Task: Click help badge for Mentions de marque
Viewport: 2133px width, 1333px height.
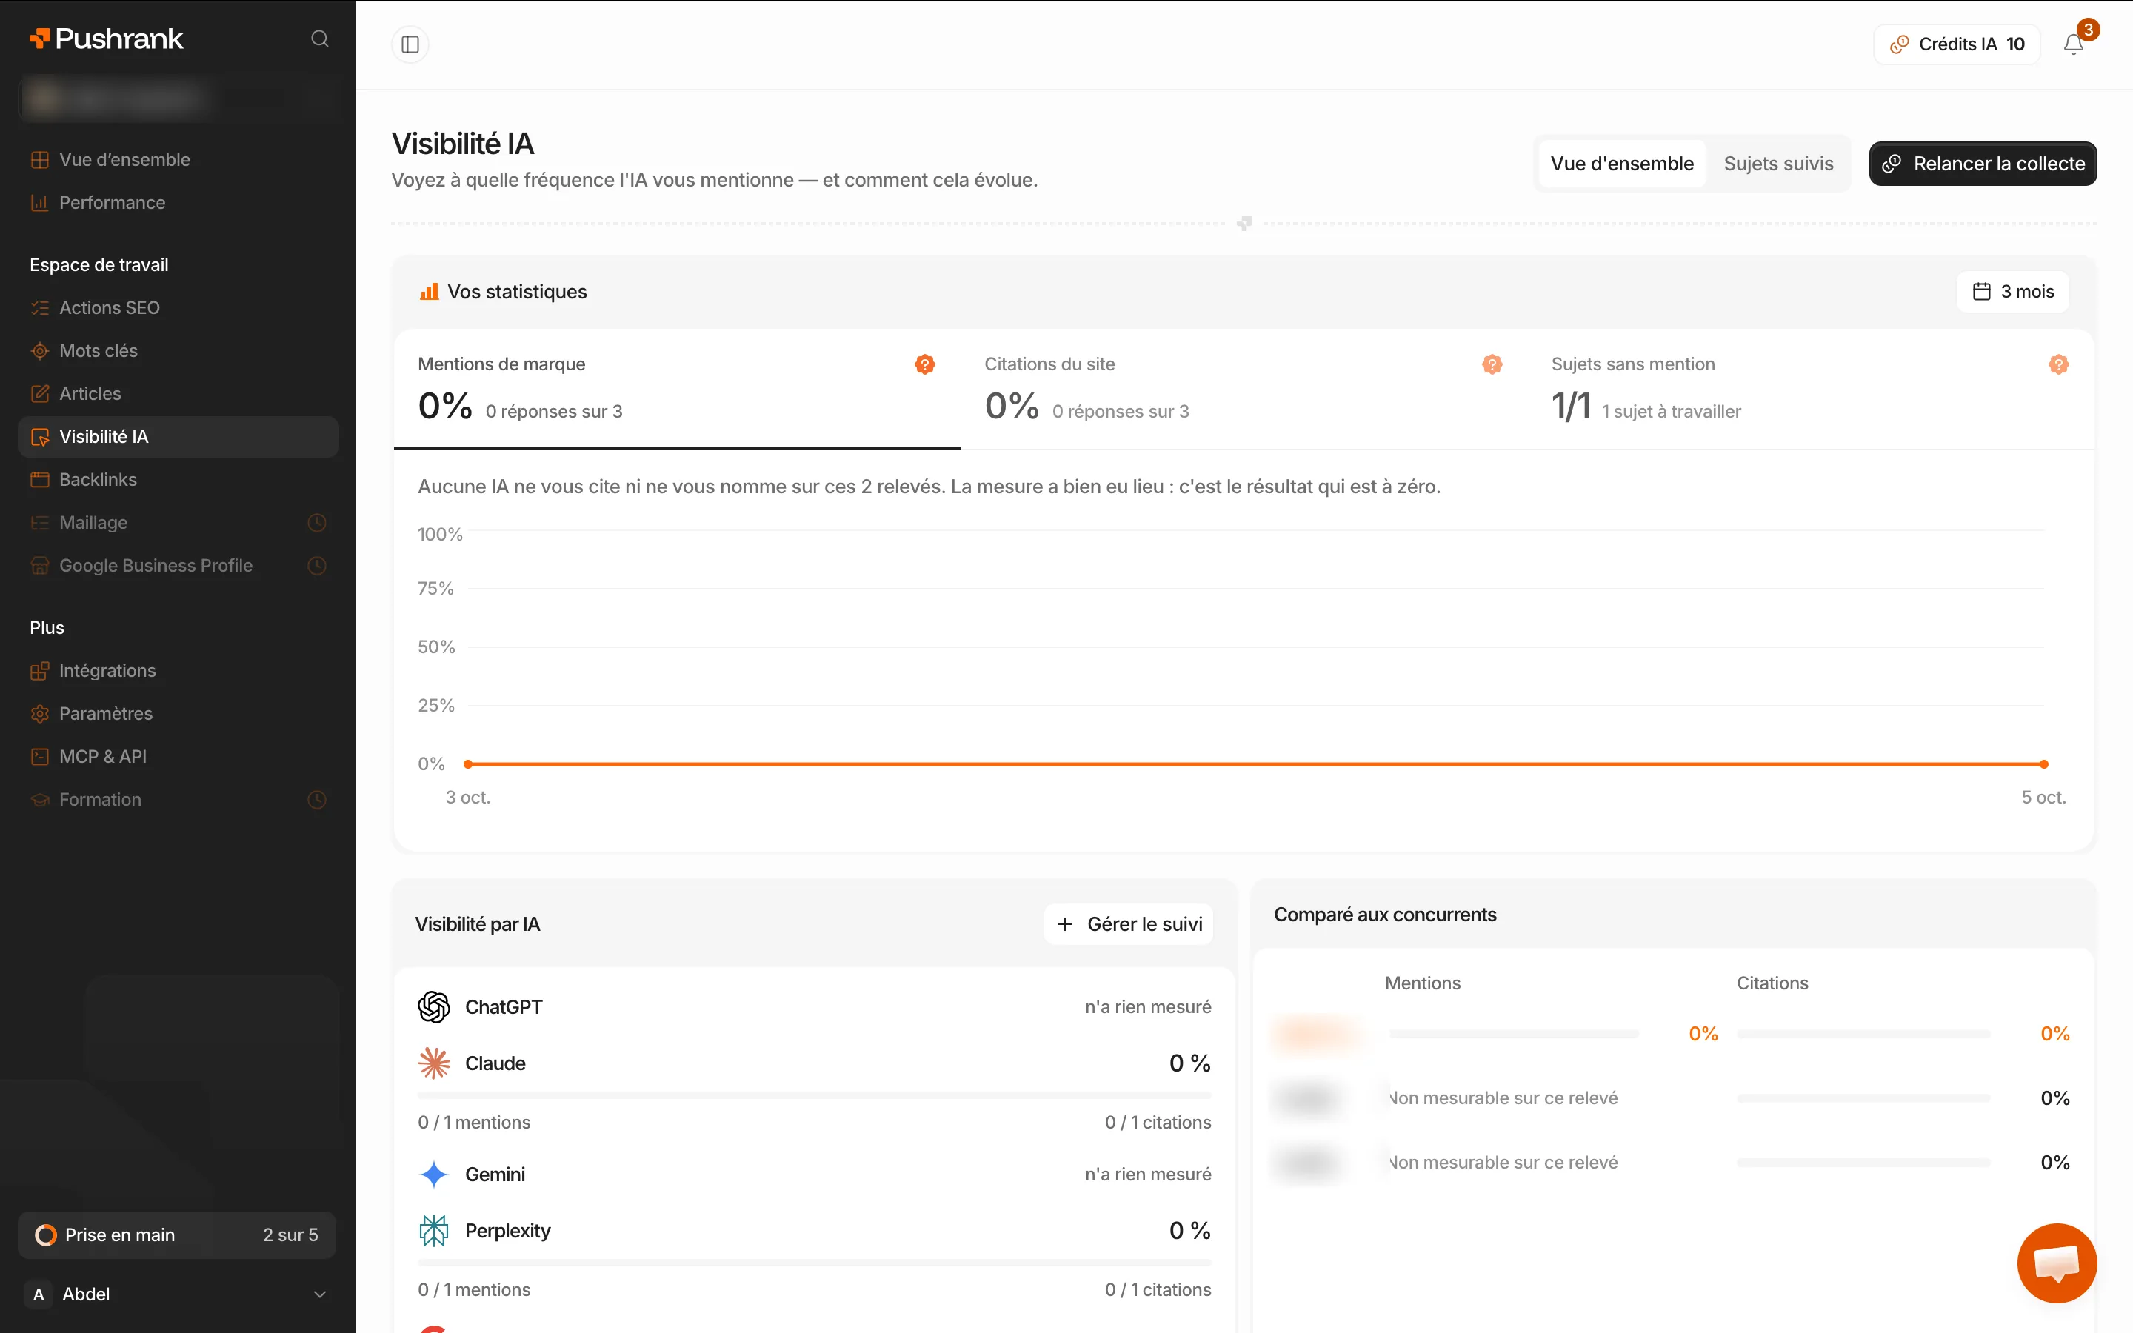Action: (x=924, y=364)
